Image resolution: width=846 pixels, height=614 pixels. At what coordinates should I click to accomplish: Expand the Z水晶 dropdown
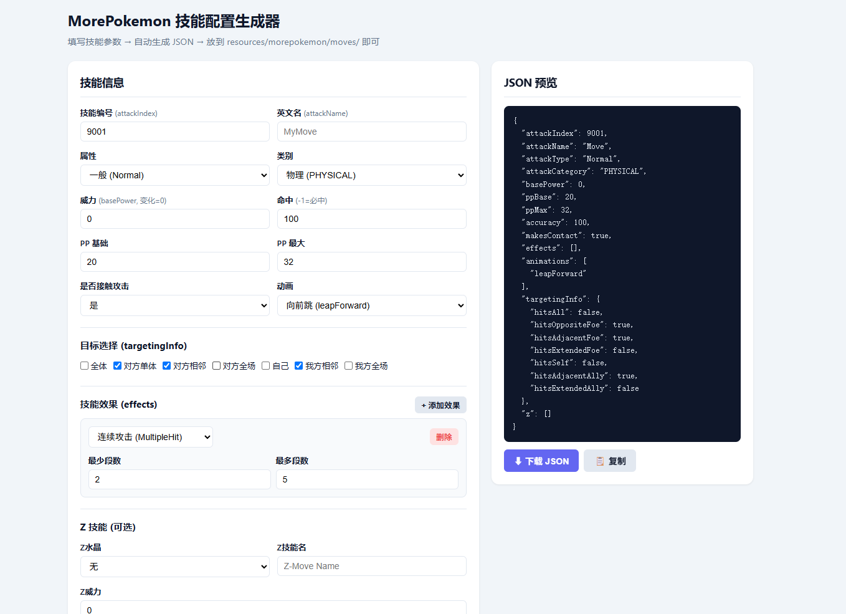click(x=175, y=567)
